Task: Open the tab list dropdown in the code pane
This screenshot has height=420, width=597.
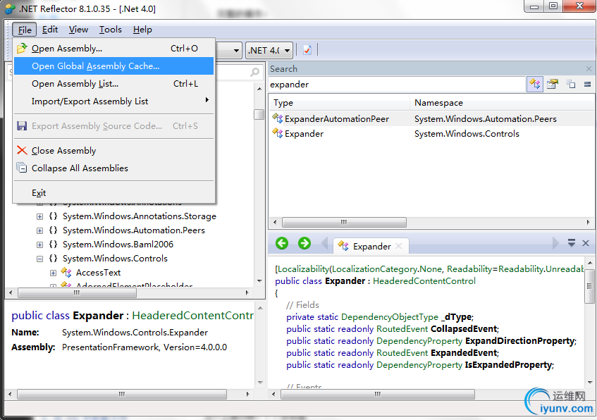Action: (572, 243)
